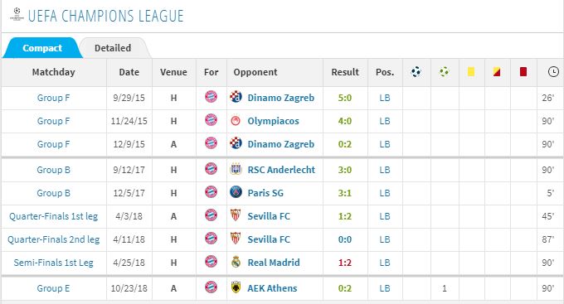The image size is (564, 304).
Task: Click the red card column icon
Action: pyautogui.click(x=523, y=72)
